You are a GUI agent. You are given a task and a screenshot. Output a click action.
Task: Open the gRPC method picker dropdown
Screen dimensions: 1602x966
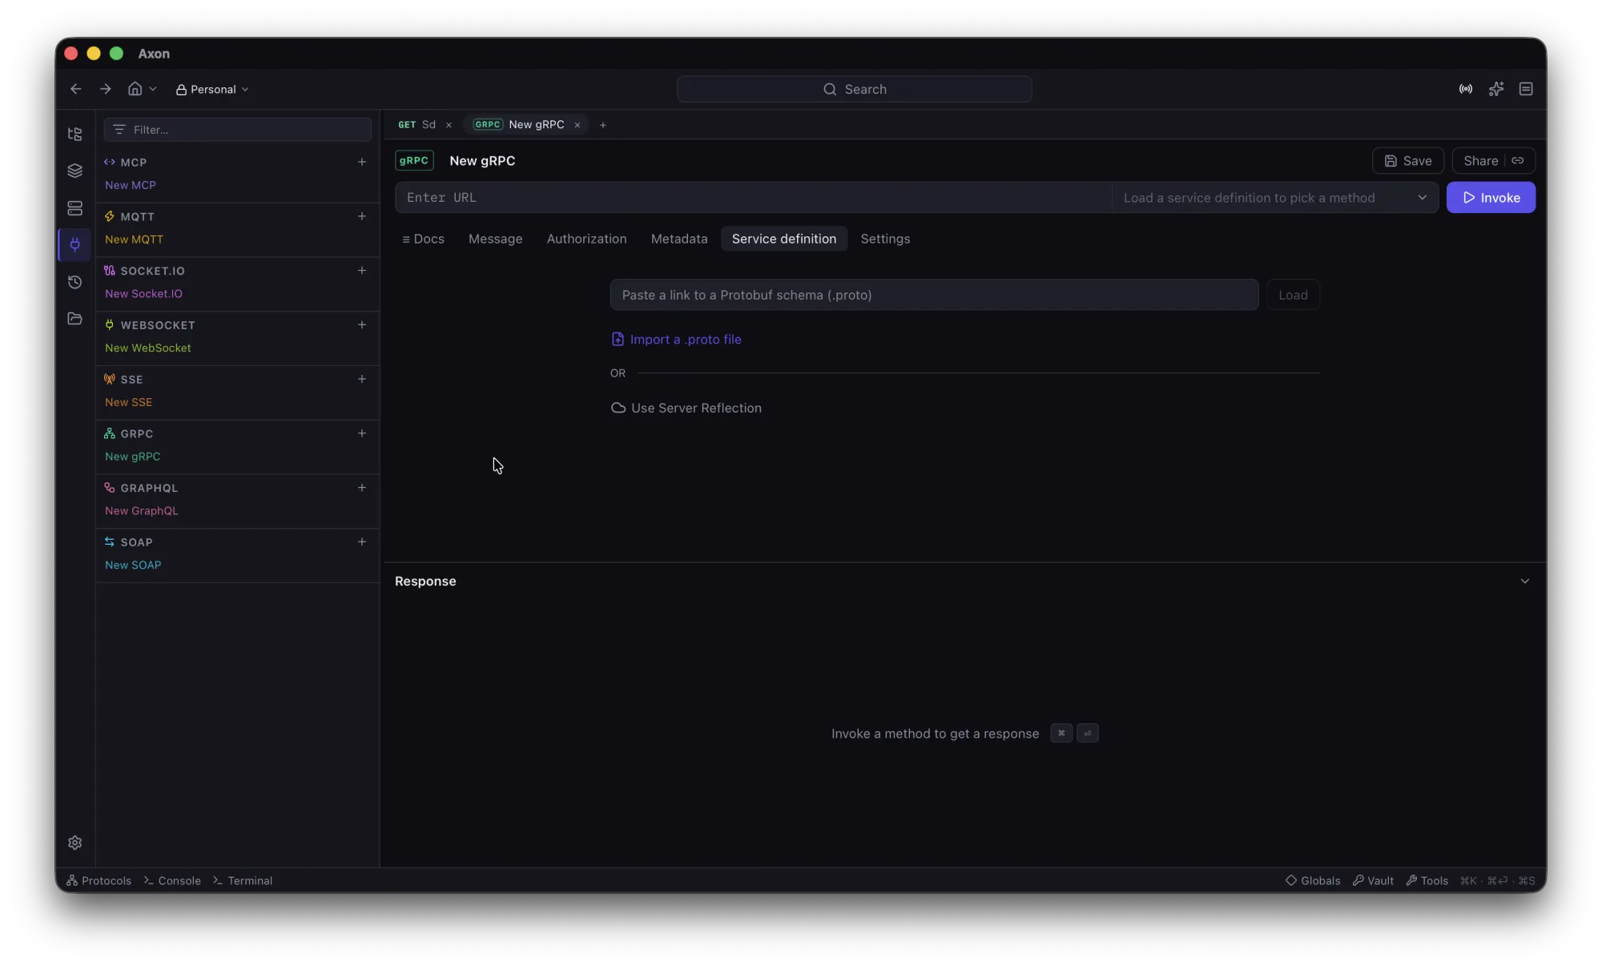click(x=1275, y=198)
